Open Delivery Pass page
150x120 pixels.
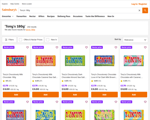tap(64, 16)
